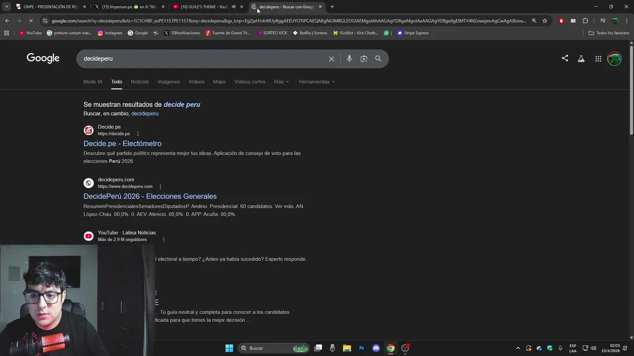Open options for decideperu.com result
634x356 pixels.
(160, 186)
